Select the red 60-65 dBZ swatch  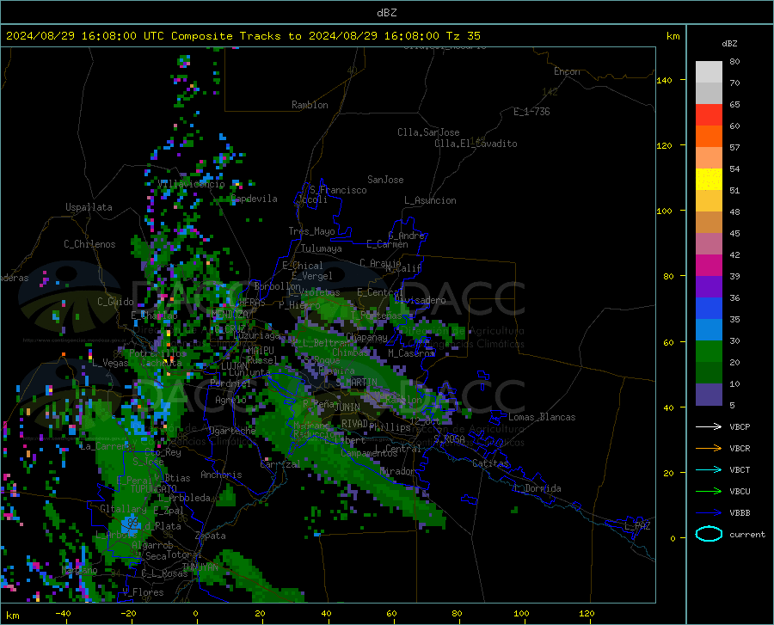[x=709, y=115]
